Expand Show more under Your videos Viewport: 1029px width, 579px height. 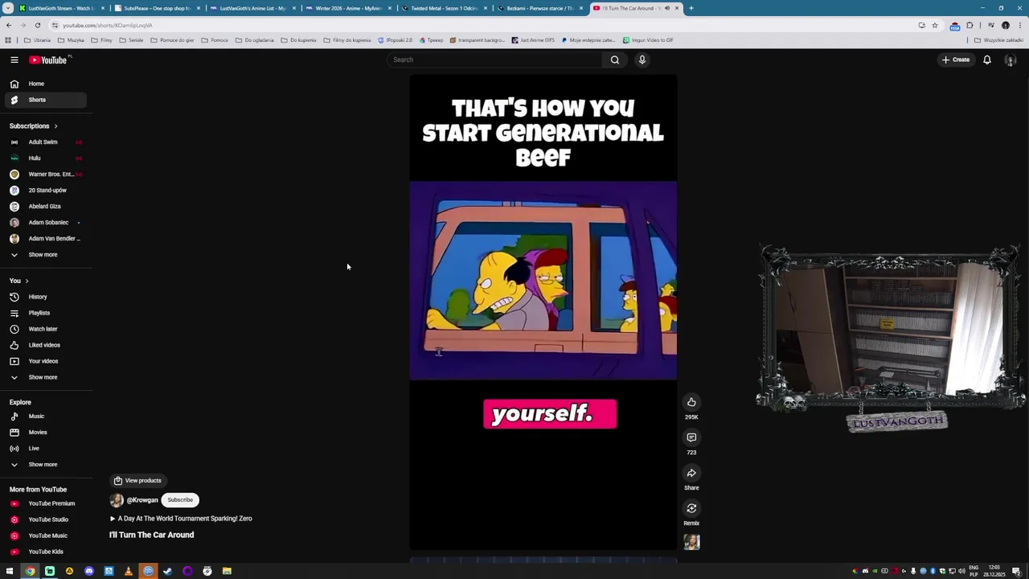click(x=46, y=377)
